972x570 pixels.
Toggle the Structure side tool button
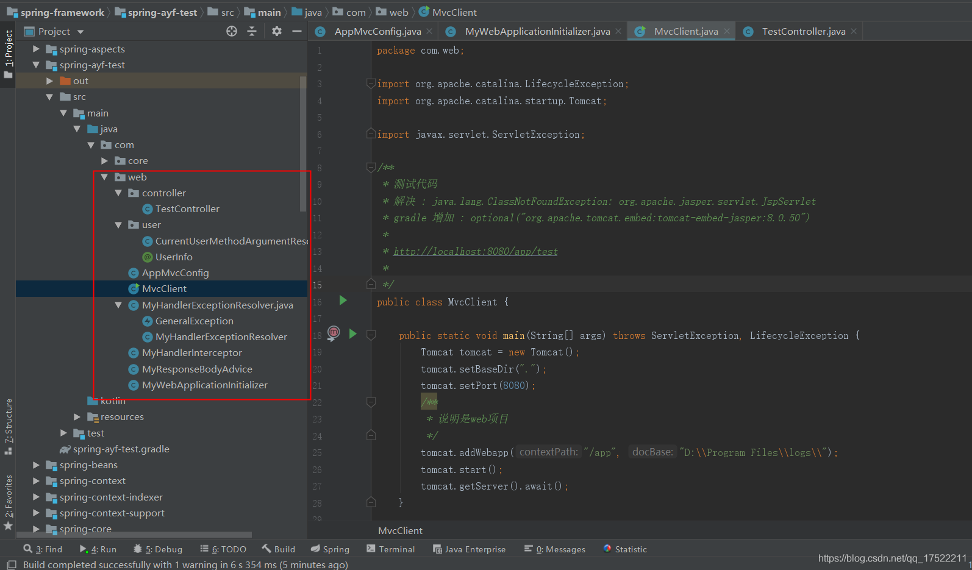(x=8, y=427)
